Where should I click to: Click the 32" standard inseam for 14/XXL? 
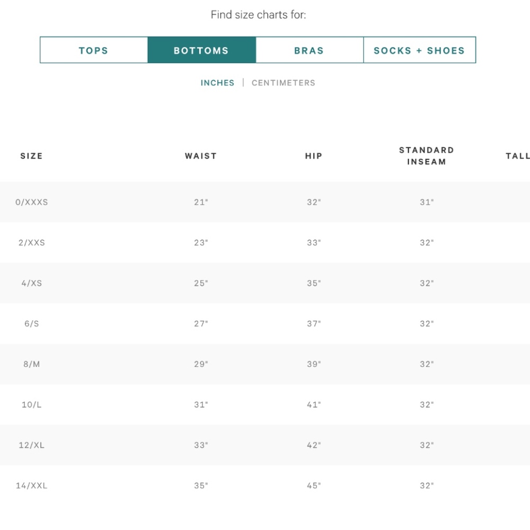427,485
